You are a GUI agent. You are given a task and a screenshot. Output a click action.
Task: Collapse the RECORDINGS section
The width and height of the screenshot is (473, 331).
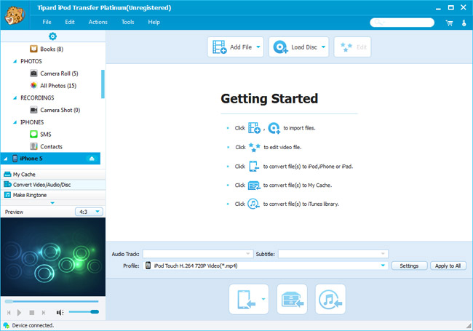[x=15, y=97]
